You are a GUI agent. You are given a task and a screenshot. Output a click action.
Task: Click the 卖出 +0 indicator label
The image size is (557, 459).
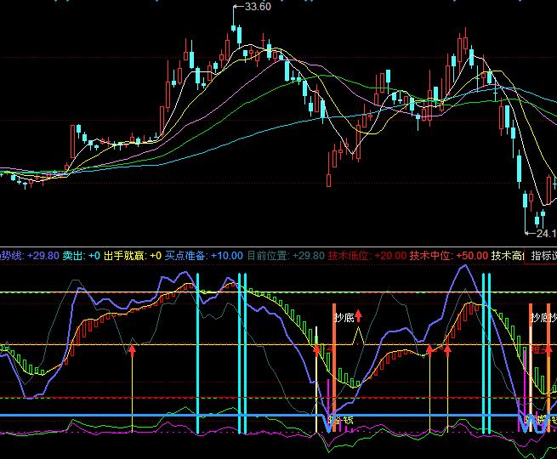[82, 256]
